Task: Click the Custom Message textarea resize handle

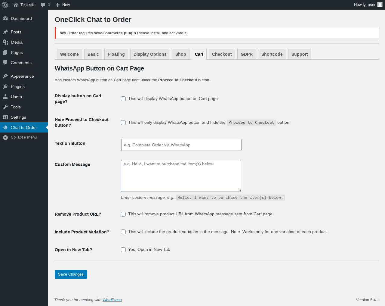Action: [x=239, y=190]
